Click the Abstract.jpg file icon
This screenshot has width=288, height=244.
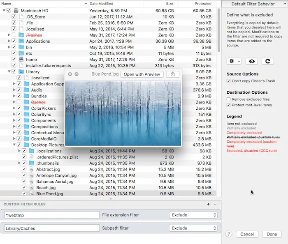32,169
